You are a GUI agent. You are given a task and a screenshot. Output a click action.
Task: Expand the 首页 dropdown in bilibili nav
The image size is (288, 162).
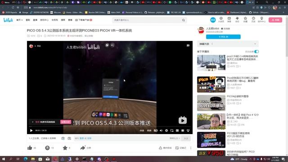pos(19,20)
